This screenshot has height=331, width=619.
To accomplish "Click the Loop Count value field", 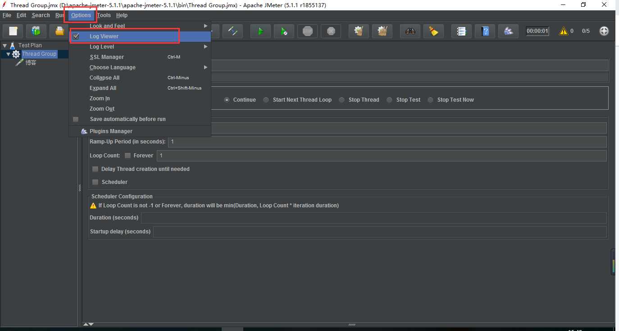I will [382, 156].
